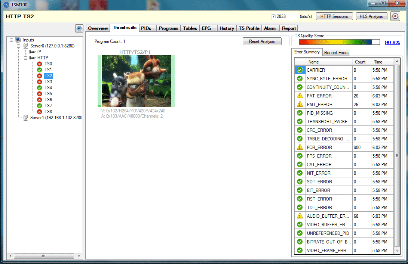Viewport: 408px width, 264px height.
Task: Select TS1 stream in the tree
Action: [x=48, y=70]
